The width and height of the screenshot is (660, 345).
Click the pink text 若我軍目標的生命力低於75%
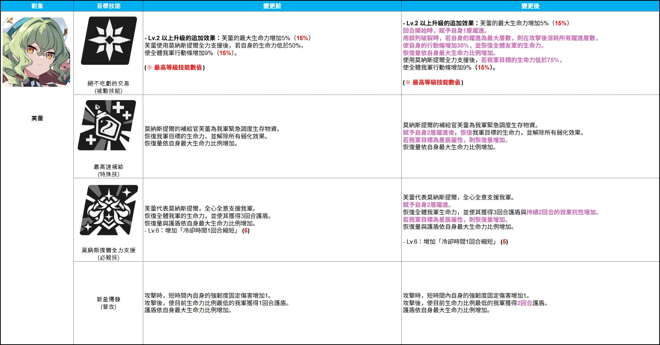coord(522,60)
